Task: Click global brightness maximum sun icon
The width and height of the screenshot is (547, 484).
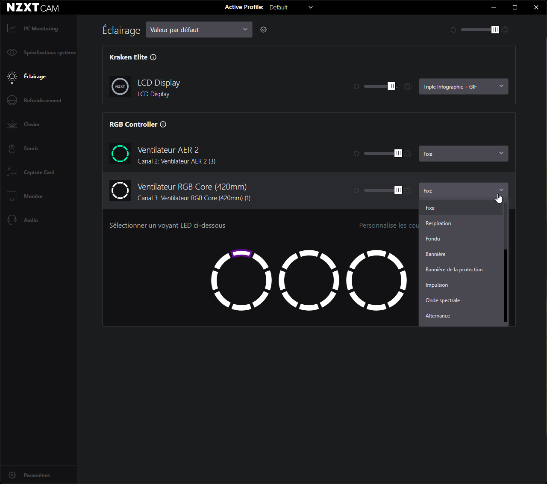Action: (505, 30)
